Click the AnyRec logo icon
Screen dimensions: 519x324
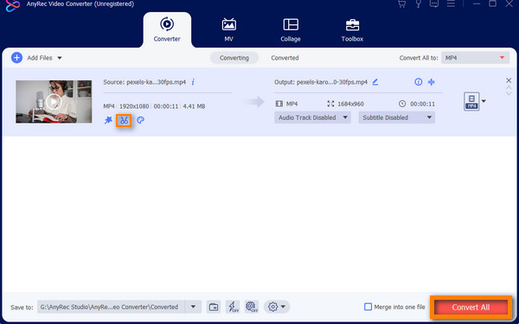[x=13, y=6]
